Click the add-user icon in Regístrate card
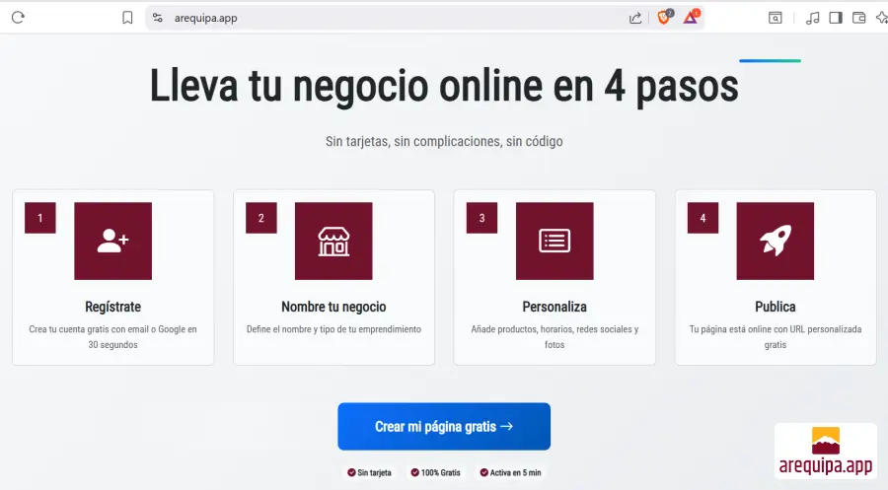 tap(112, 241)
